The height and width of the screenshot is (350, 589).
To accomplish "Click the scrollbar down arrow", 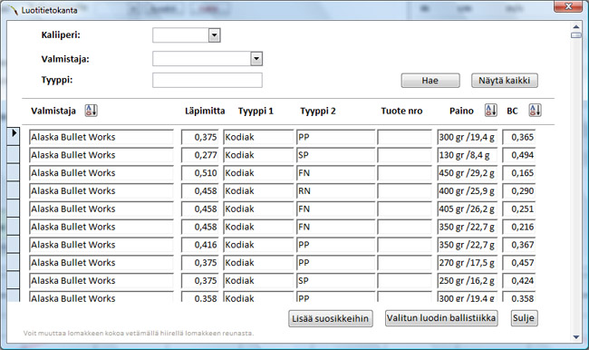I will click(x=575, y=337).
